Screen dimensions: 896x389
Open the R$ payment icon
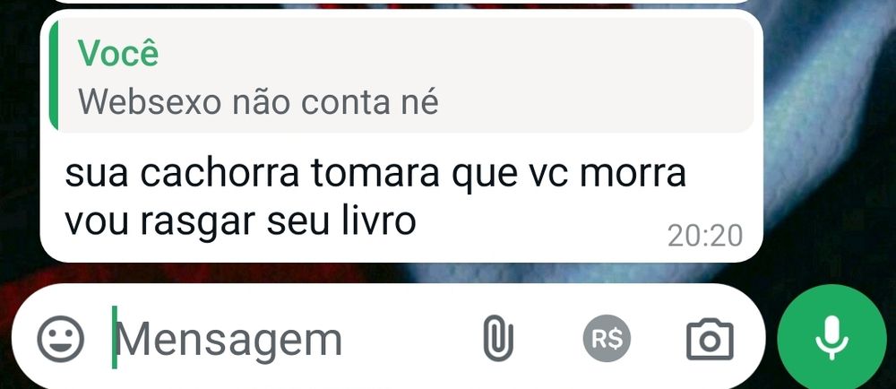tap(607, 340)
